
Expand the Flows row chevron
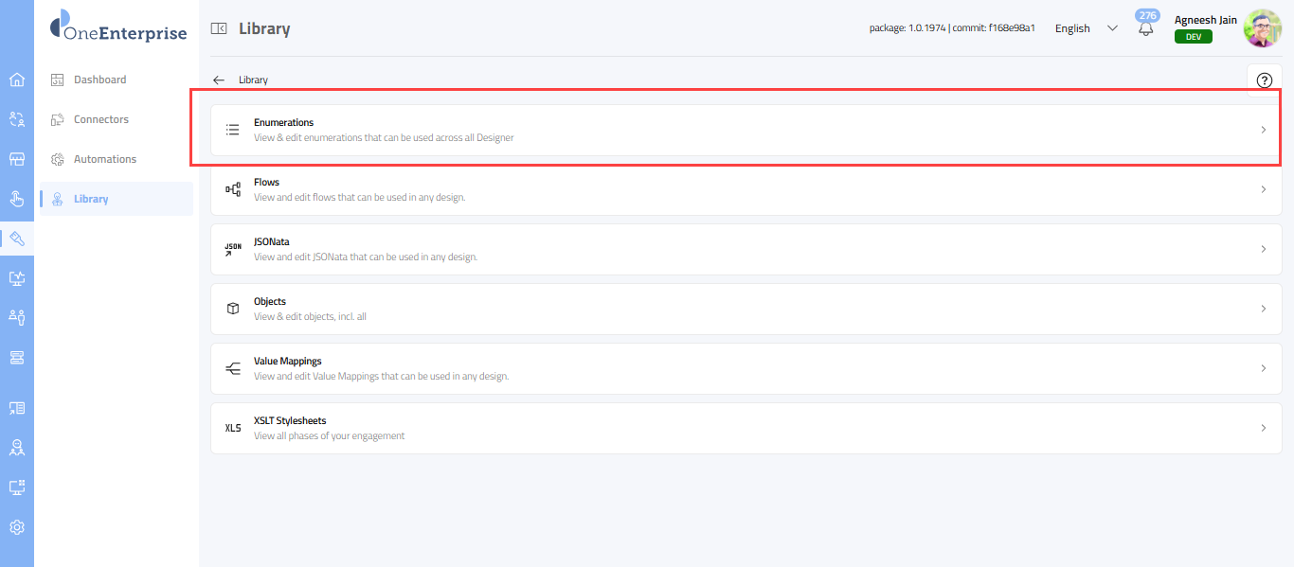click(1263, 189)
